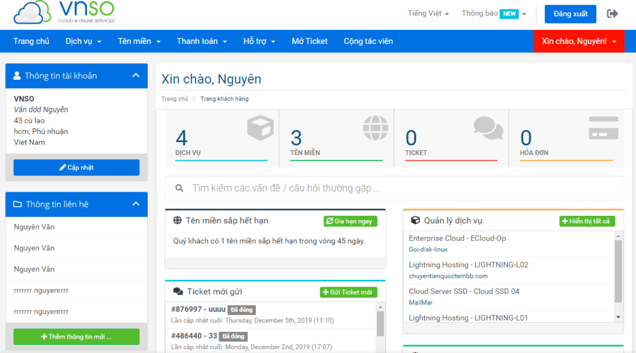Expand the Thanh toán menu
Screen dimensions: 636x353
coord(202,42)
